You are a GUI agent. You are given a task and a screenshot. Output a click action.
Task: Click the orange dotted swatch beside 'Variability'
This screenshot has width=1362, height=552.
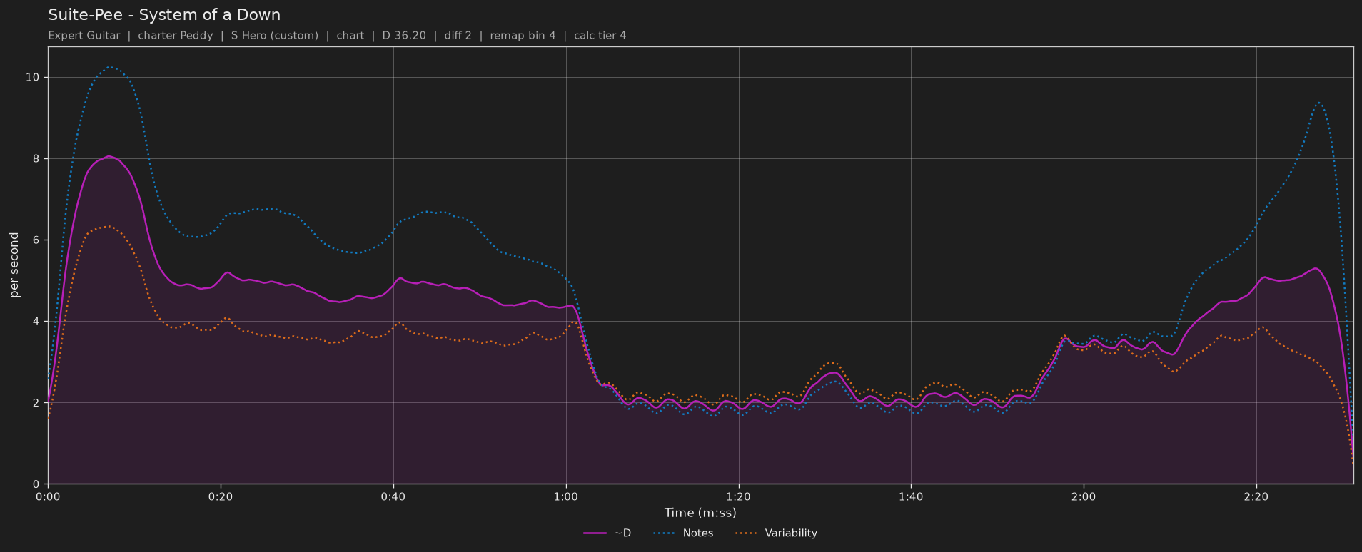(x=746, y=533)
